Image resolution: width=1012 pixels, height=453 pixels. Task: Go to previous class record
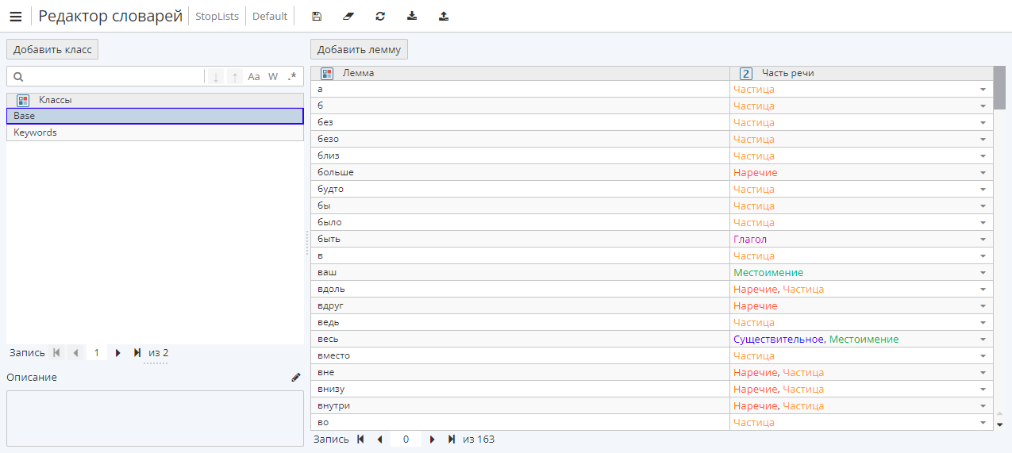coord(75,353)
